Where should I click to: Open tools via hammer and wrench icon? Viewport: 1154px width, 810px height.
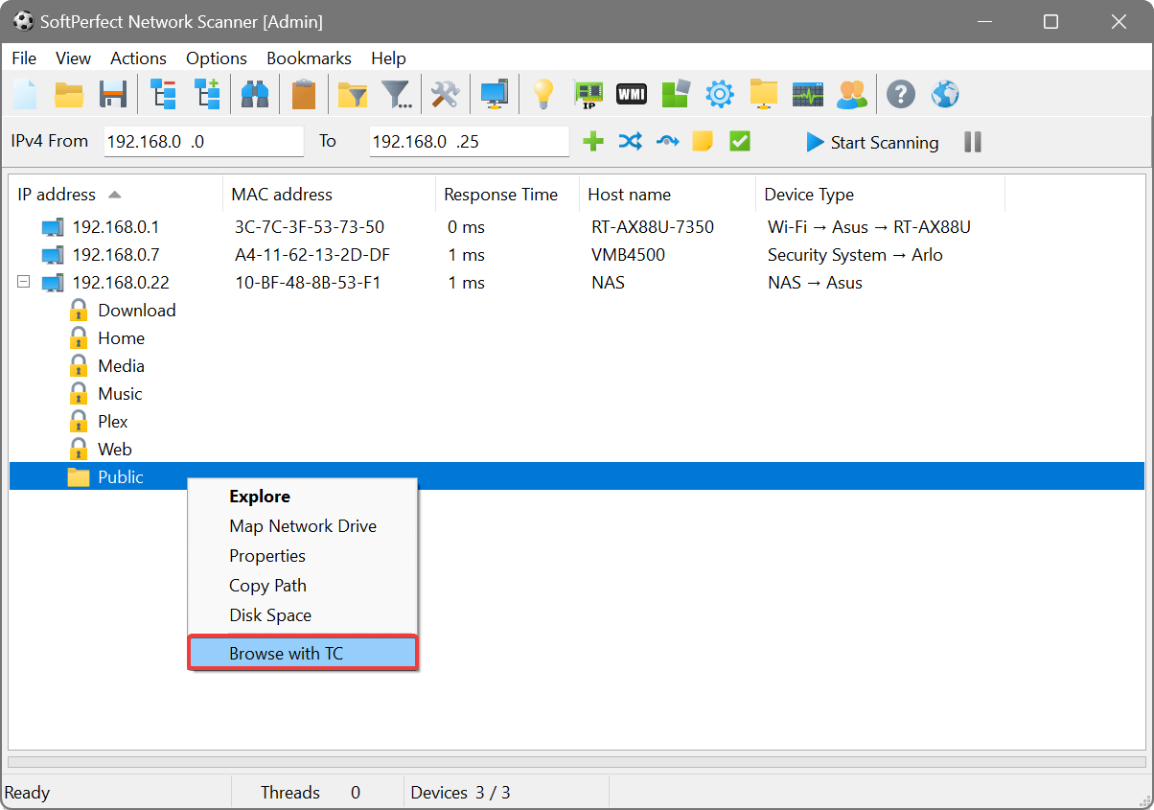(446, 94)
